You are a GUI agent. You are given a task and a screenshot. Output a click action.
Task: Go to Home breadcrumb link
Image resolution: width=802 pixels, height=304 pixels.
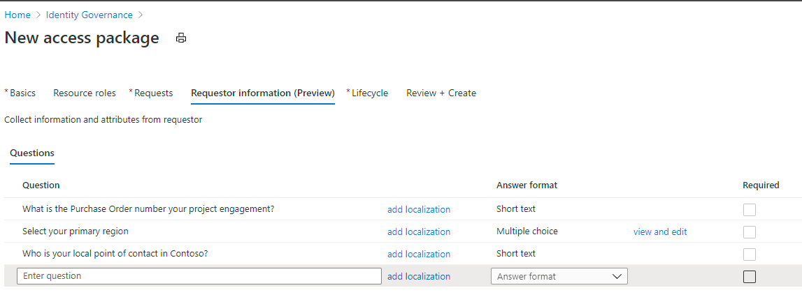17,15
